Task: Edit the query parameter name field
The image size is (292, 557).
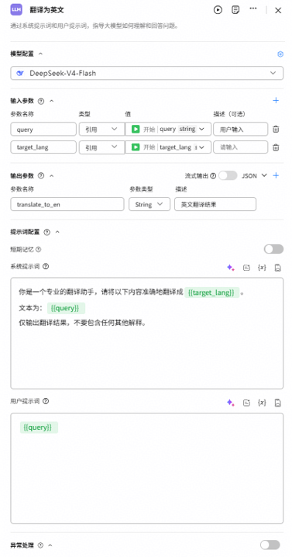Action: 43,130
